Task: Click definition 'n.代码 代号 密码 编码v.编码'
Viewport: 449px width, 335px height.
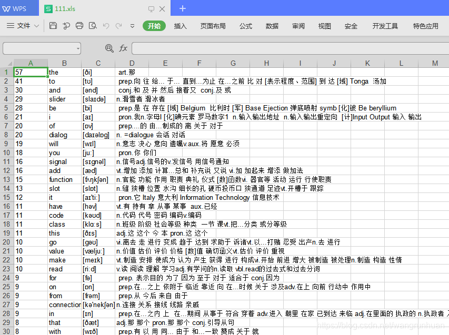Action: (158, 215)
